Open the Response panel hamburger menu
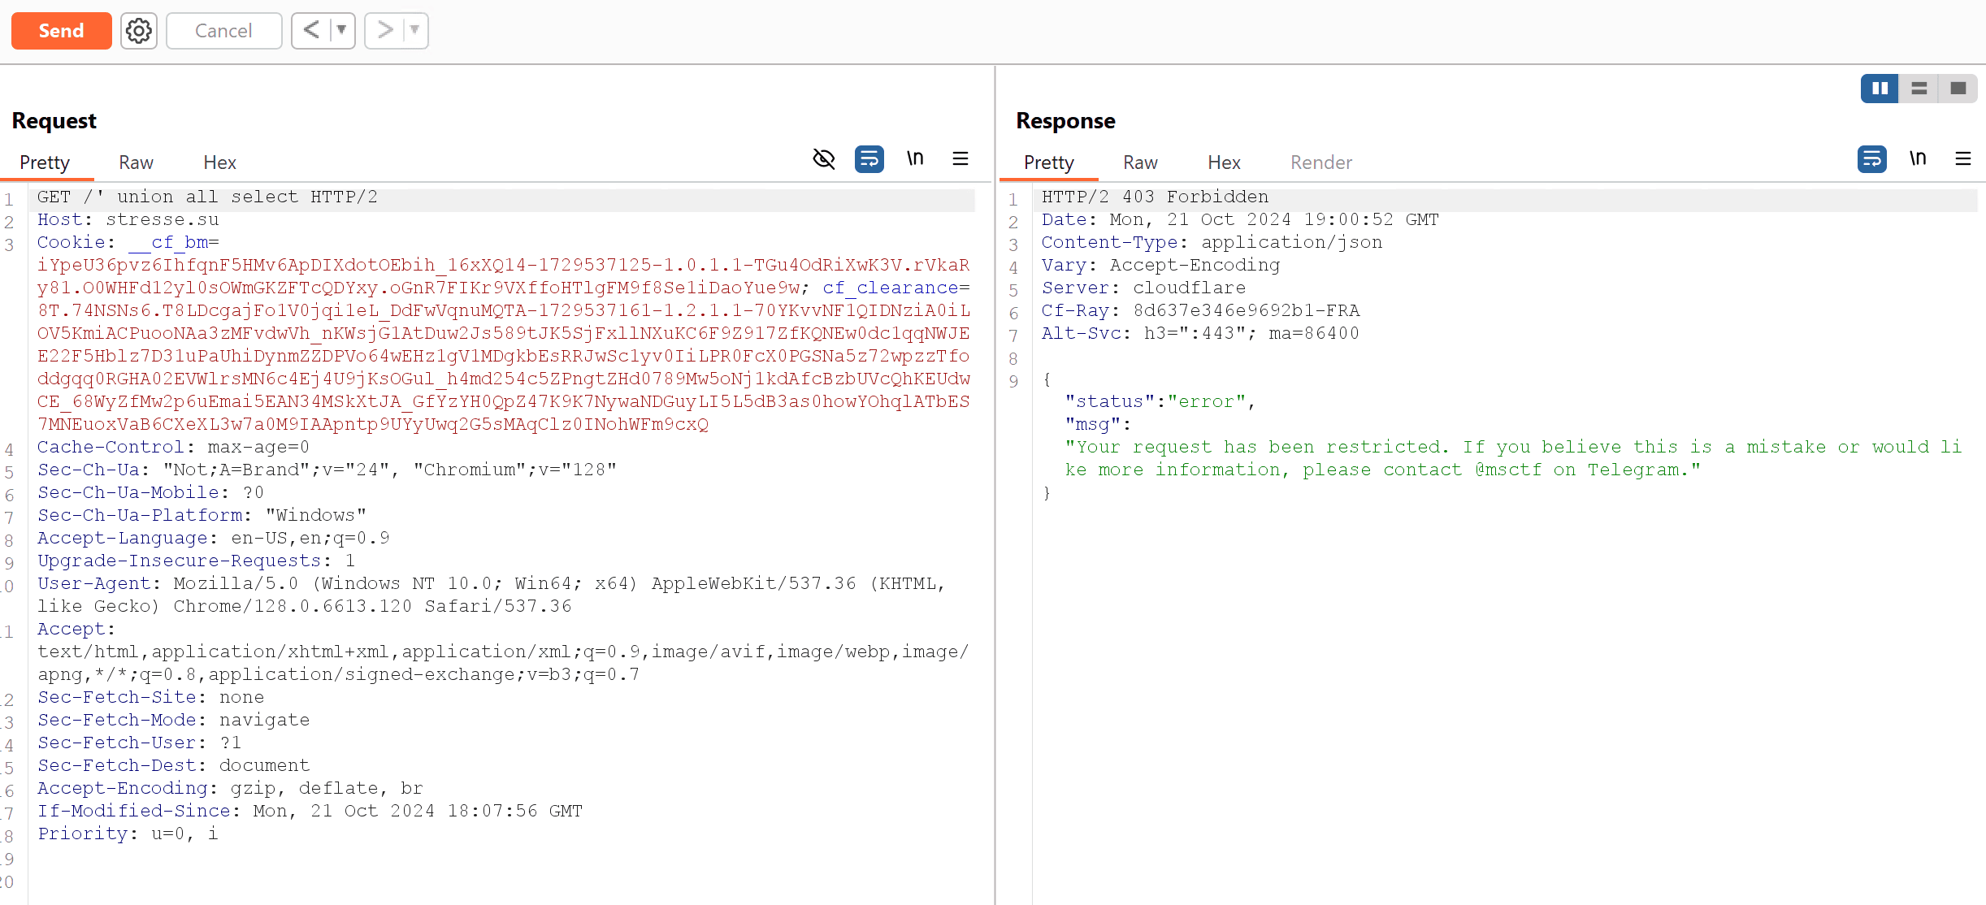Viewport: 1986px width, 905px height. 1963,158
